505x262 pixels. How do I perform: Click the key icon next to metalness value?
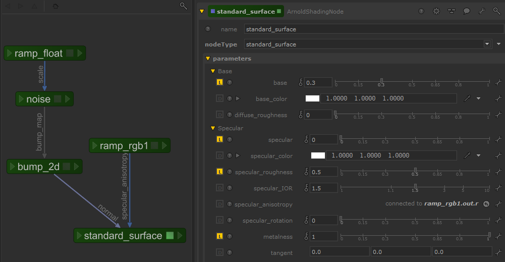(306, 236)
